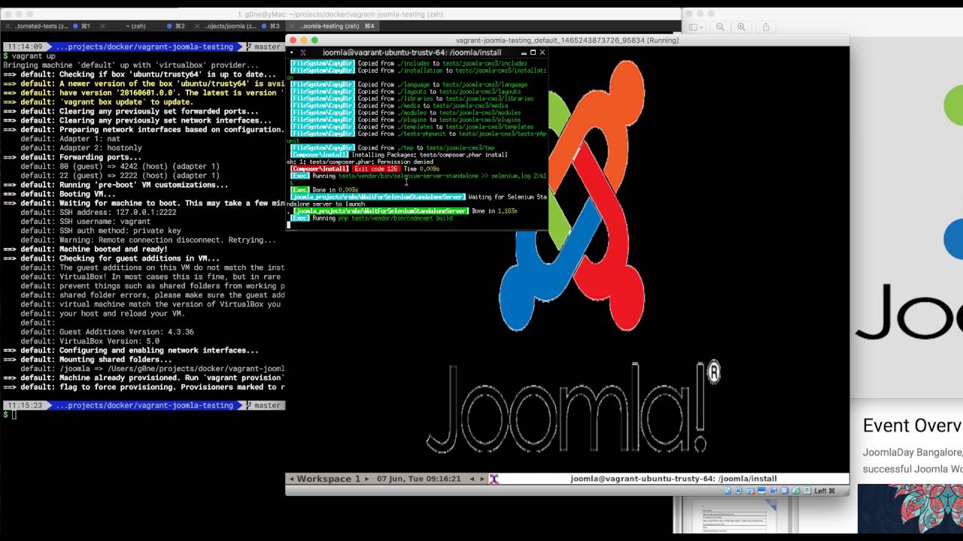963x541 pixels.
Task: Click the red '[Composer\Install]' error label
Action: click(x=320, y=169)
